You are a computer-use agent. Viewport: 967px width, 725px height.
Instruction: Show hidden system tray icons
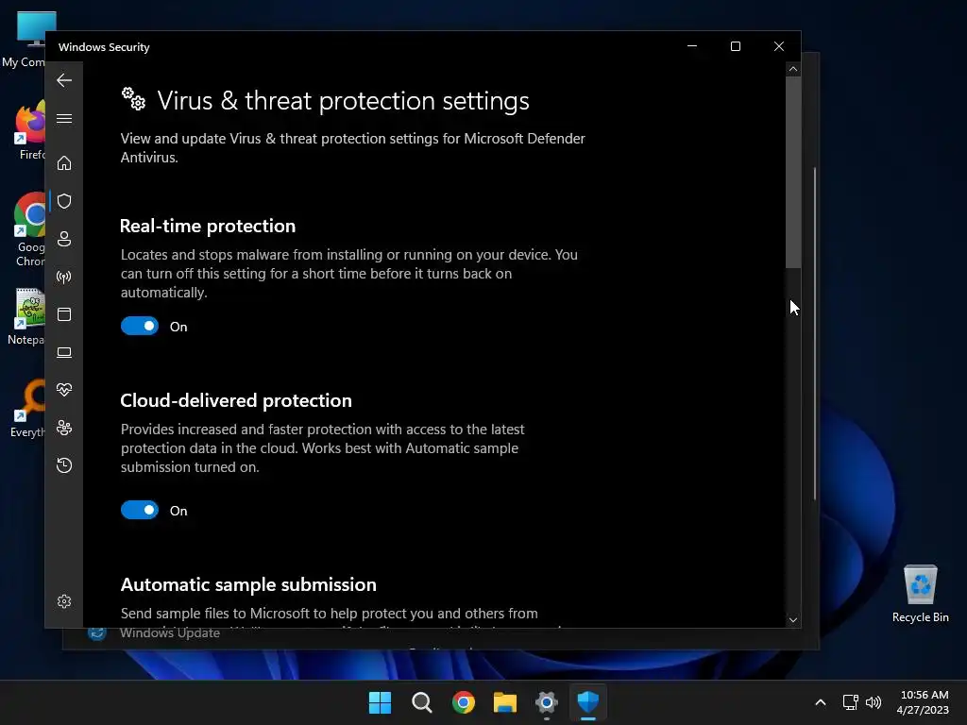click(x=821, y=702)
